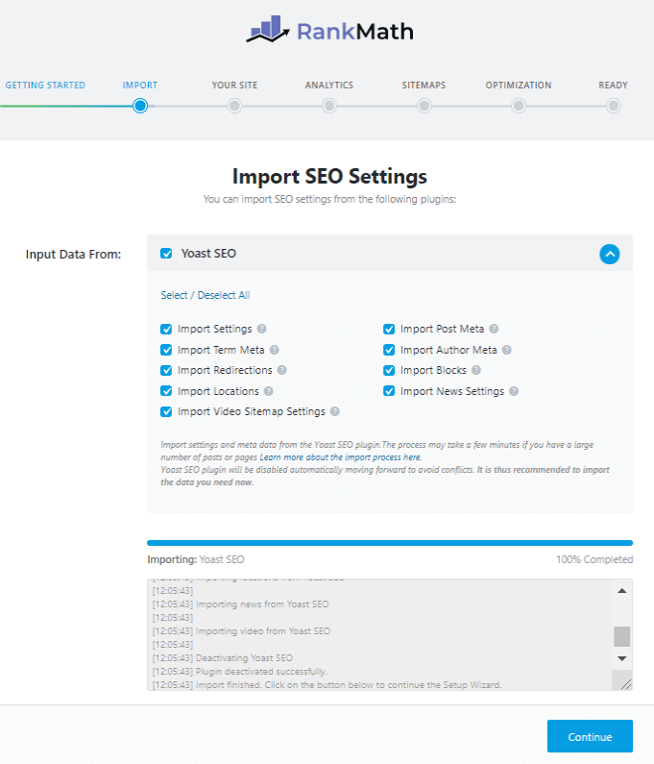Click the Sitemaps progress dot

tap(424, 106)
